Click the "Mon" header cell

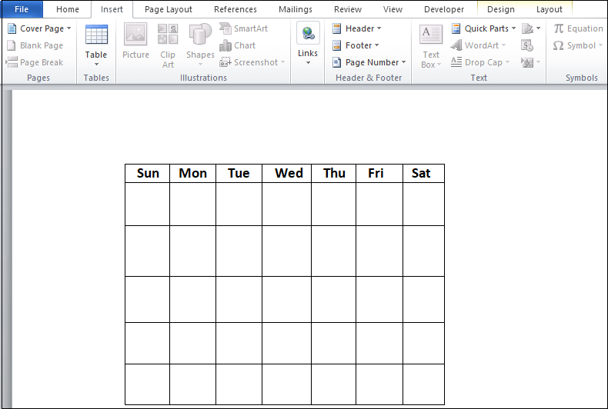point(192,173)
